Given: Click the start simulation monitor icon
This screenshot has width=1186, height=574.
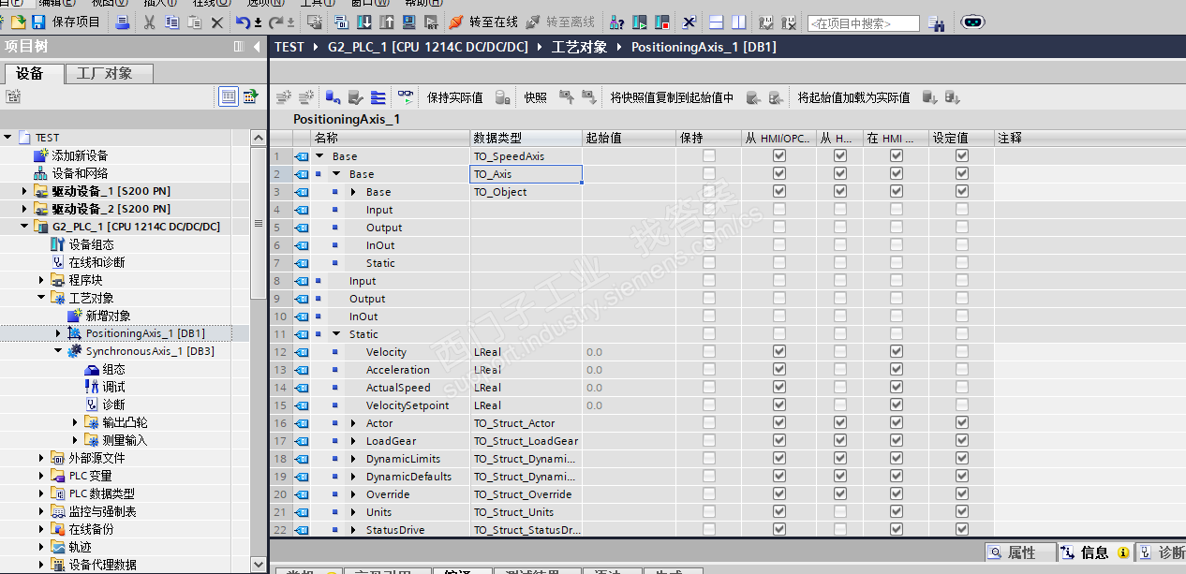Looking at the screenshot, I should [408, 22].
